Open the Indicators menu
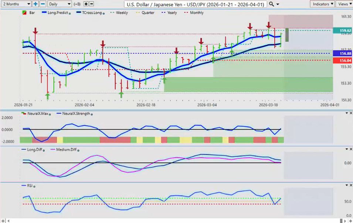This screenshot has height=223, width=353. (323, 4)
